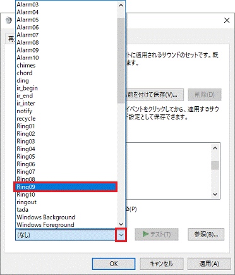Screen dimensions: 235x275
Task: Click the dropdown list scroll-up arrow
Action: (x=121, y=5)
